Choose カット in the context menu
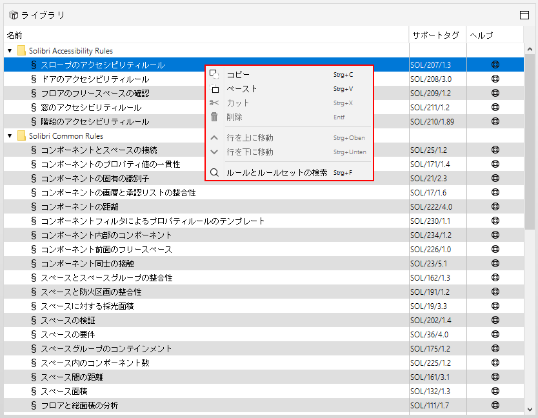This screenshot has height=418, width=538. click(289, 103)
